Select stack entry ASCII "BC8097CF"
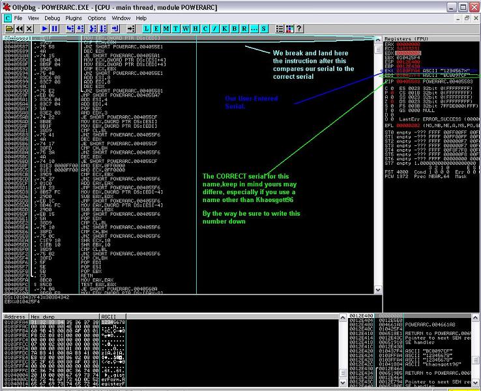The height and width of the screenshot is (391, 481). [410, 351]
